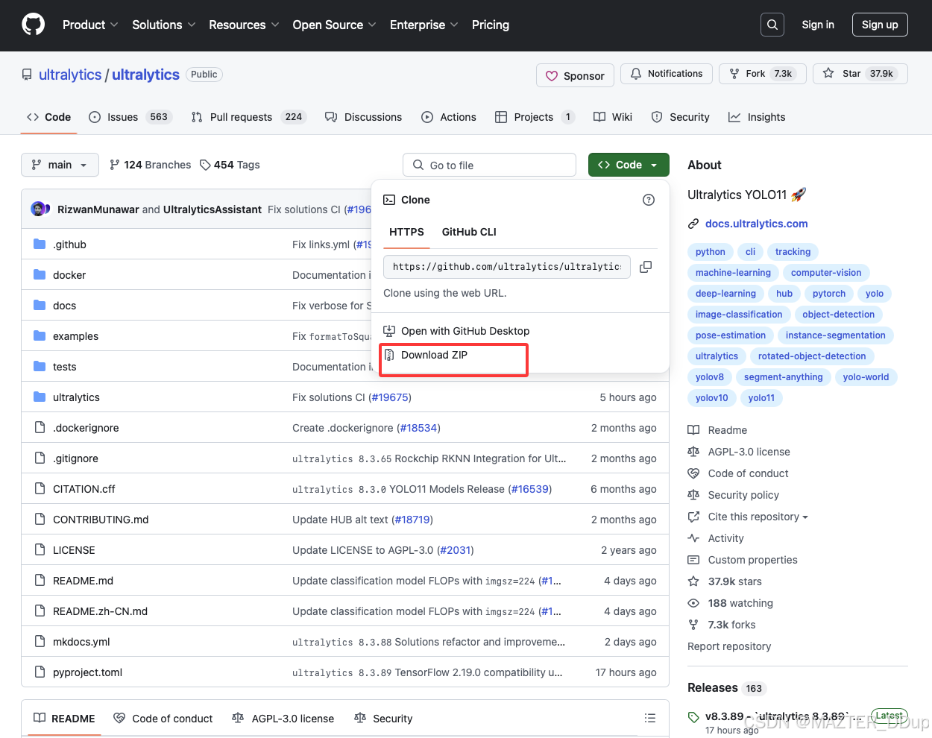Open the 124 Branches link
932x738 pixels.
[x=150, y=165]
